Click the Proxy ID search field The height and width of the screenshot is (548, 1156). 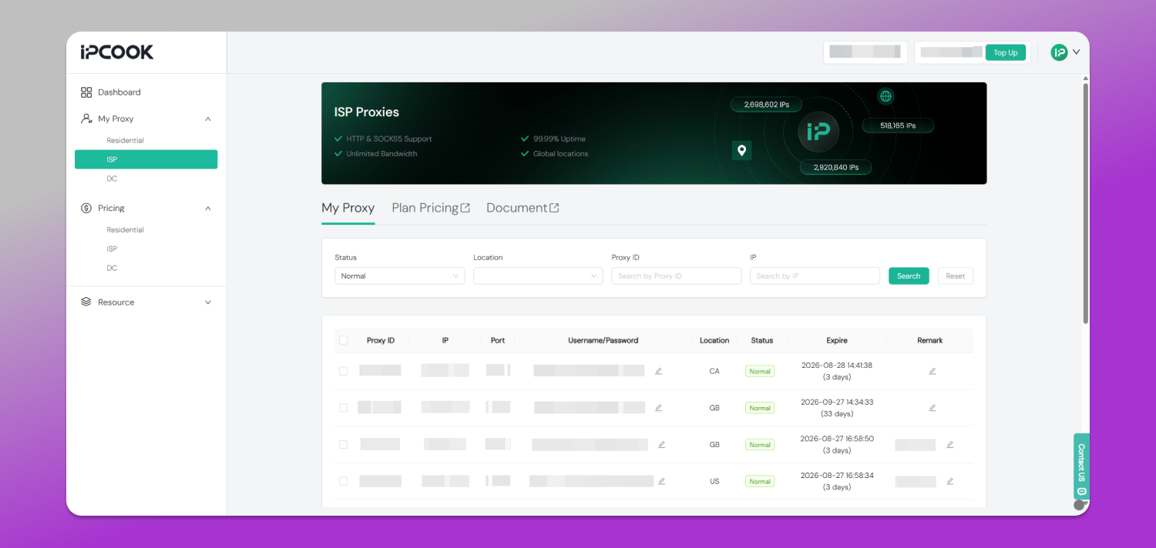(676, 276)
